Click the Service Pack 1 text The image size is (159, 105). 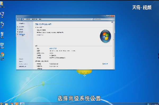click(40, 35)
